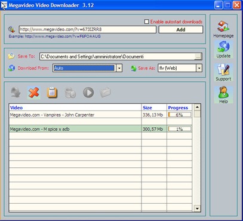Click the example megavideo URL text
This screenshot has width=243, height=221.
coord(63,36)
